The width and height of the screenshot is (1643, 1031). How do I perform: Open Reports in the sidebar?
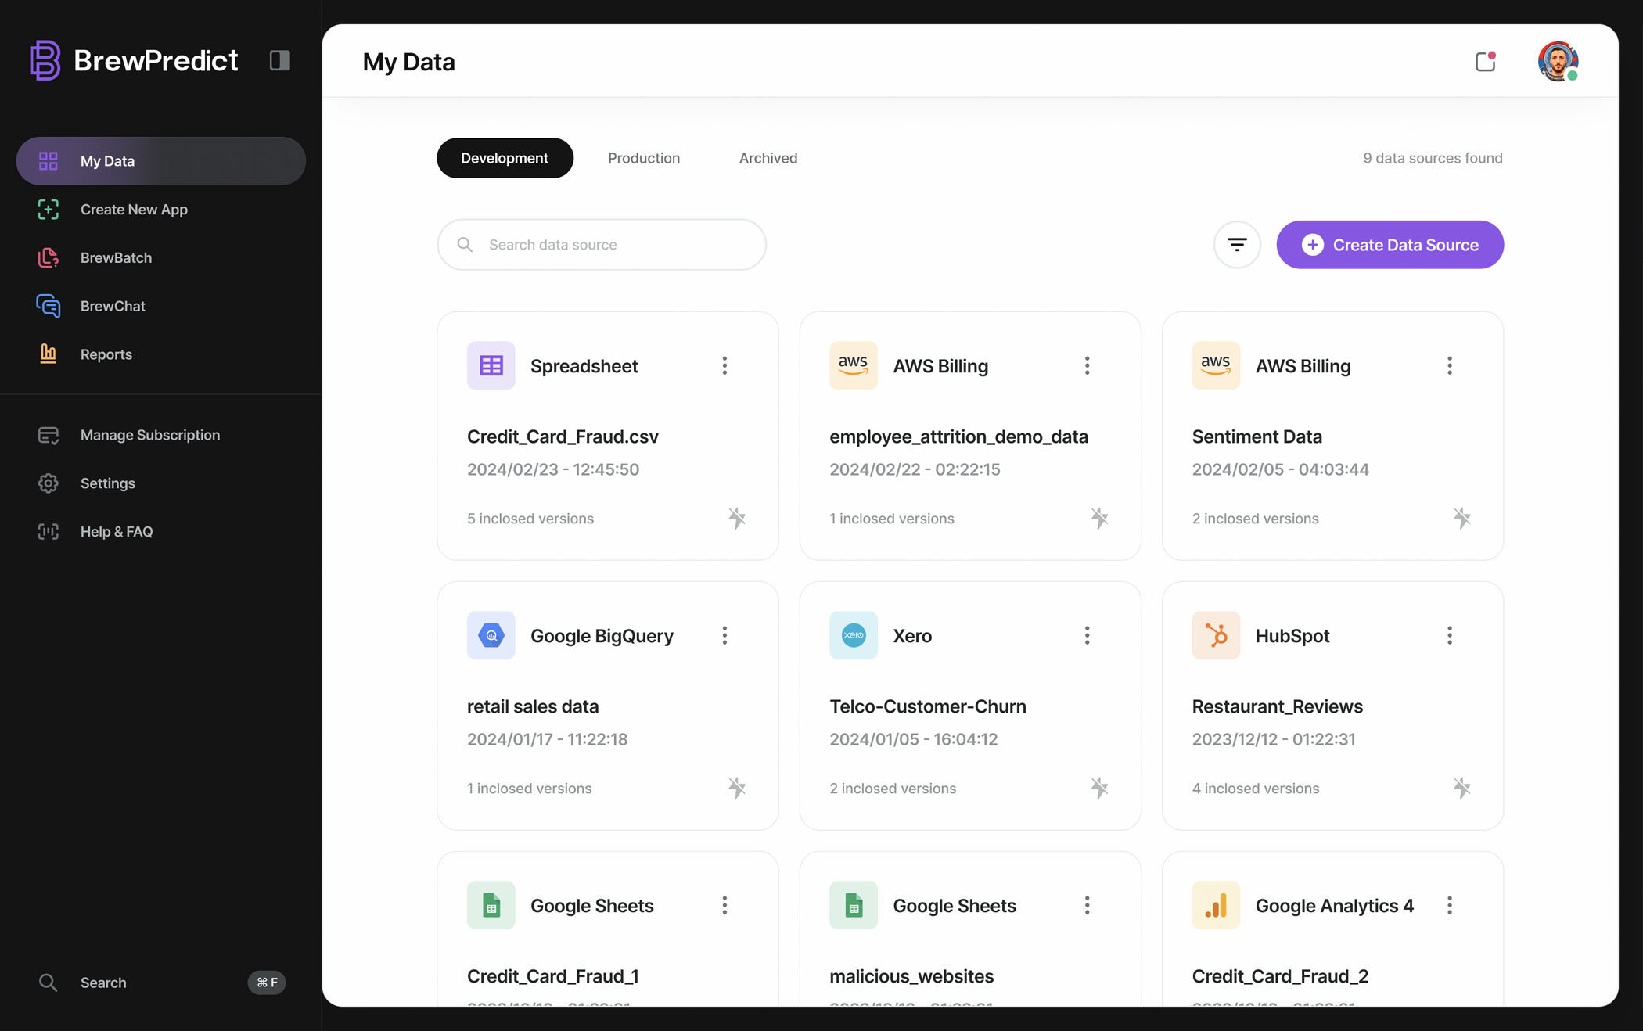(x=161, y=354)
